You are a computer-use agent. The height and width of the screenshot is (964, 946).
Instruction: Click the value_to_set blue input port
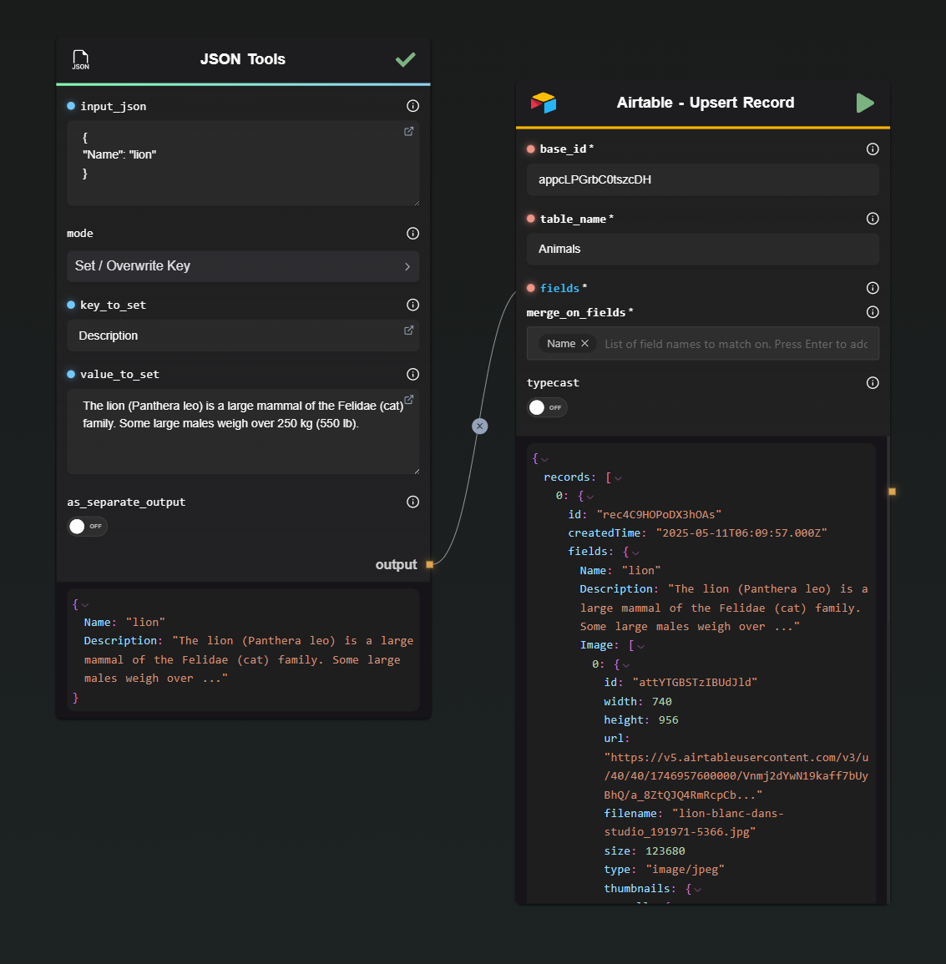(71, 374)
